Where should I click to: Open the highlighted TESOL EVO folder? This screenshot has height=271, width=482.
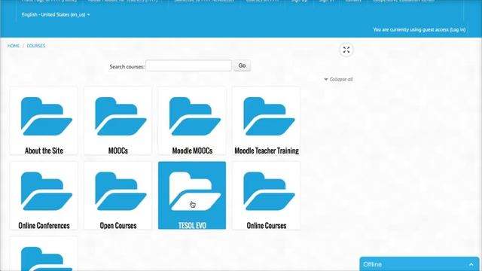pos(192,196)
